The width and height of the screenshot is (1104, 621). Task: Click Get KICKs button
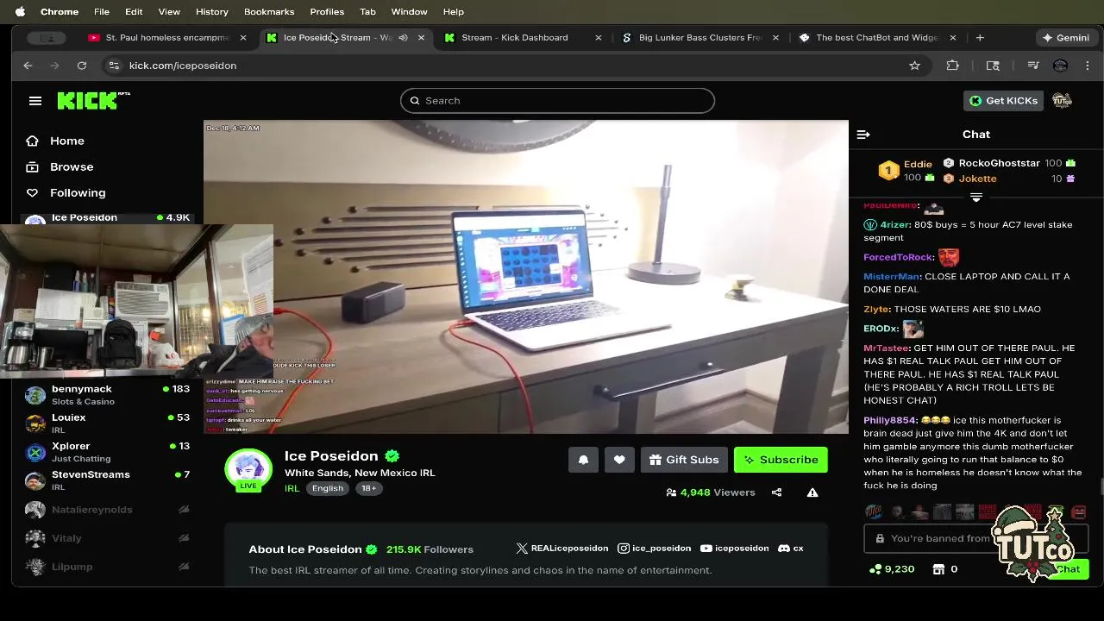1003,101
